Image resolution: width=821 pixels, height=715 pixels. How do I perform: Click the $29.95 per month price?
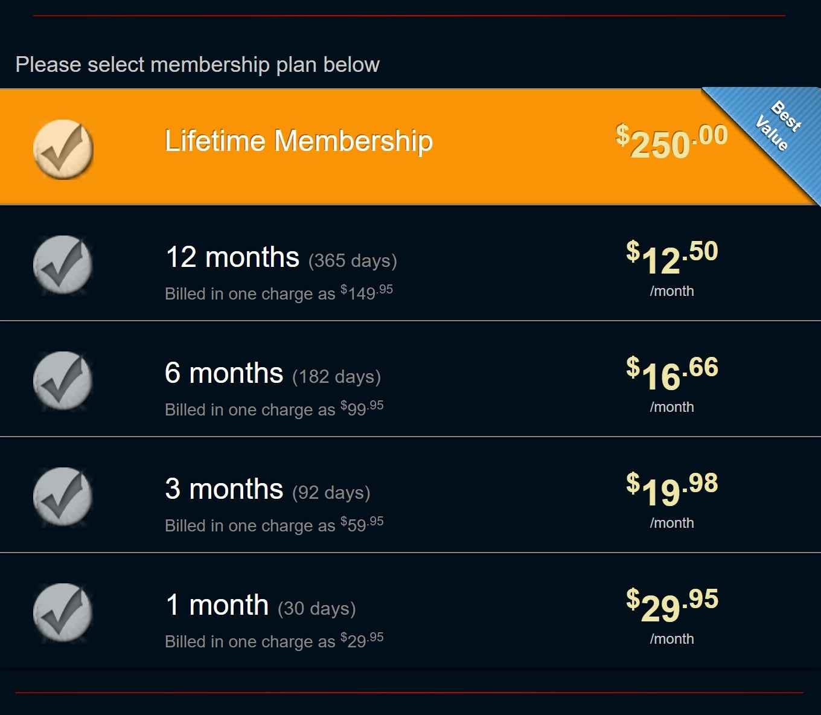(x=672, y=606)
